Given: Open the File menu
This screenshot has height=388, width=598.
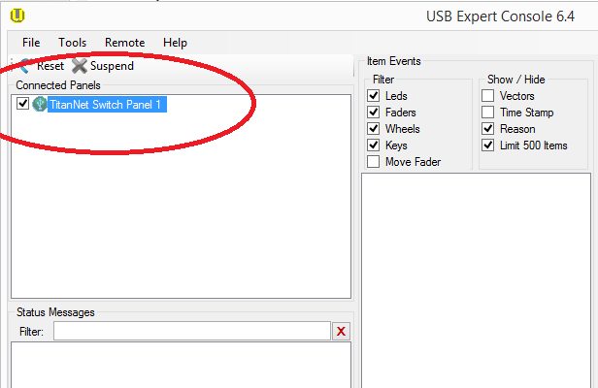Looking at the screenshot, I should point(31,43).
